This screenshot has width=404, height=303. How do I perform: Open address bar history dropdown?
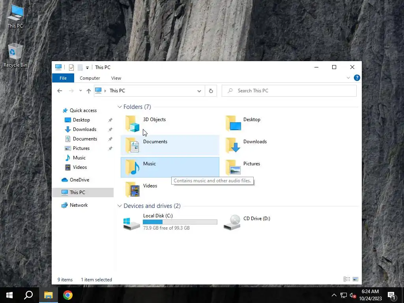pos(199,91)
